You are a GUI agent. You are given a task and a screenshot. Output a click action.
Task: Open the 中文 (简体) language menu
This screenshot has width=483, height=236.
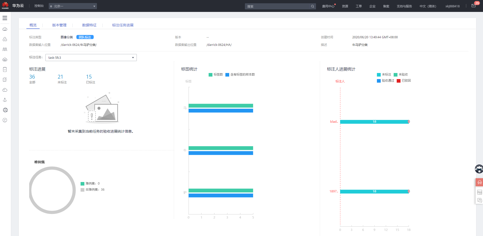pyautogui.click(x=428, y=6)
